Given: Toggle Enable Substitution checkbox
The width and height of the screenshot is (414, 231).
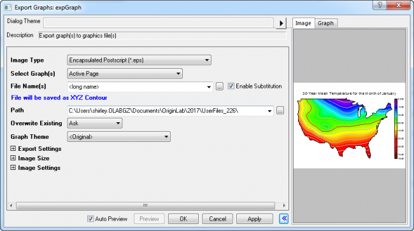Looking at the screenshot, I should tap(231, 87).
